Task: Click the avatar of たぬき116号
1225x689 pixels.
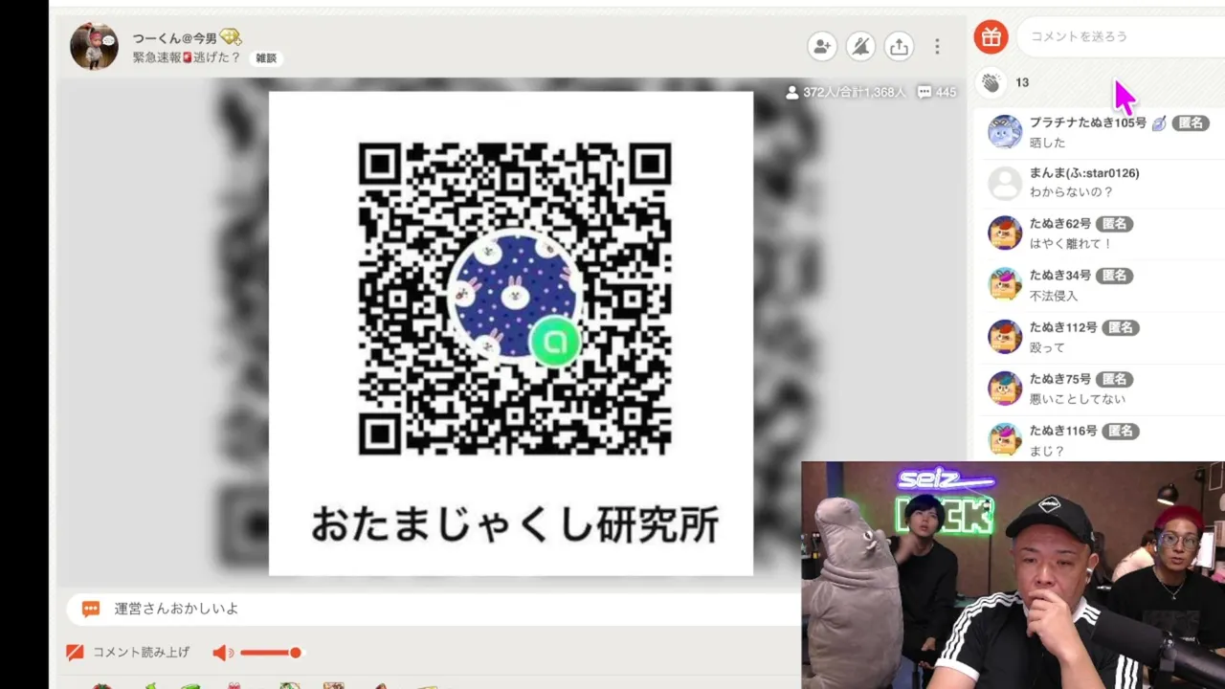Action: pos(1005,439)
